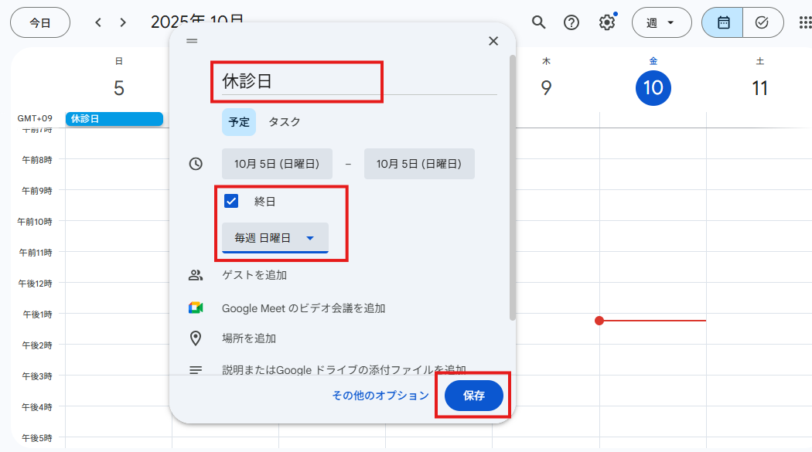
Task: Uncheck the 終日 all-day checkbox
Action: (230, 202)
